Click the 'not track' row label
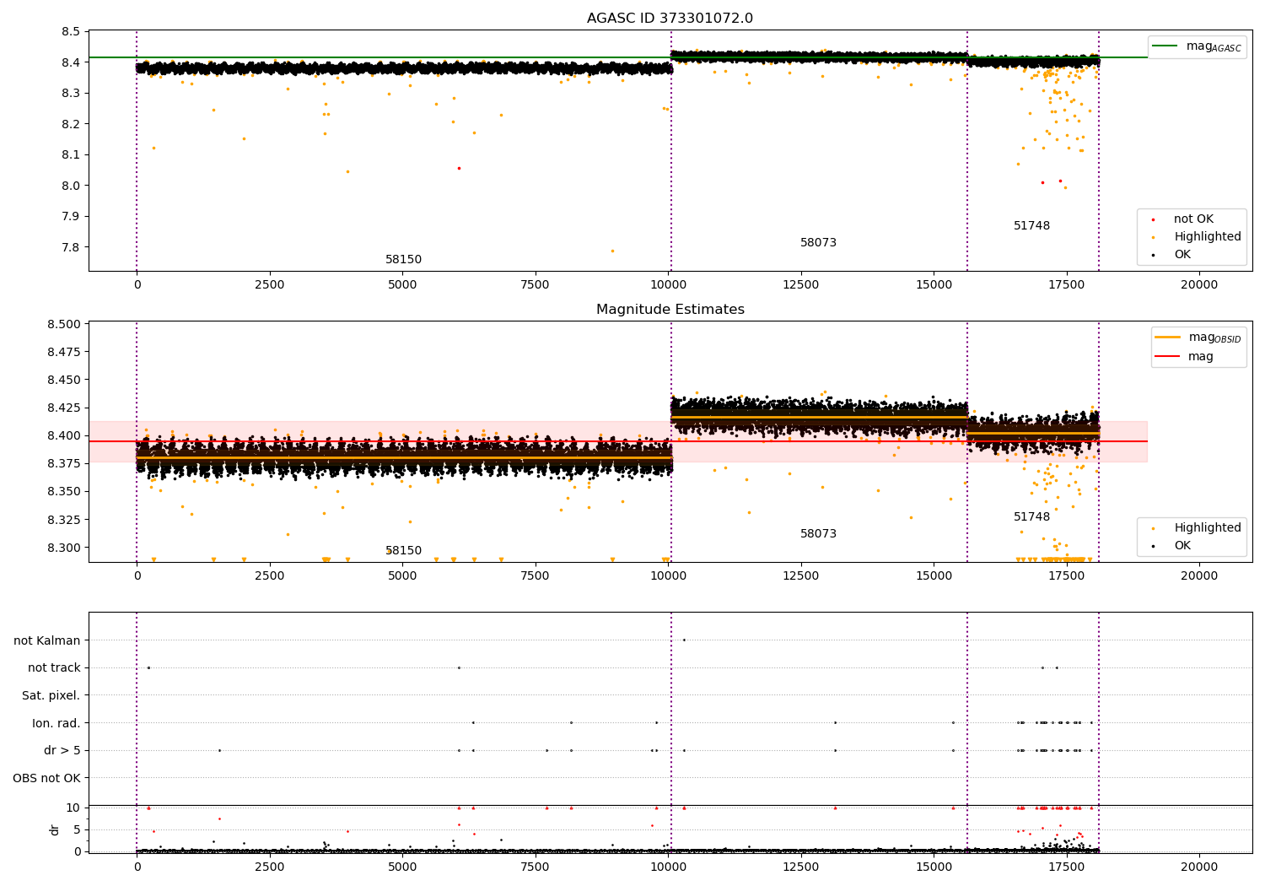This screenshot has height=886, width=1265. [x=54, y=668]
